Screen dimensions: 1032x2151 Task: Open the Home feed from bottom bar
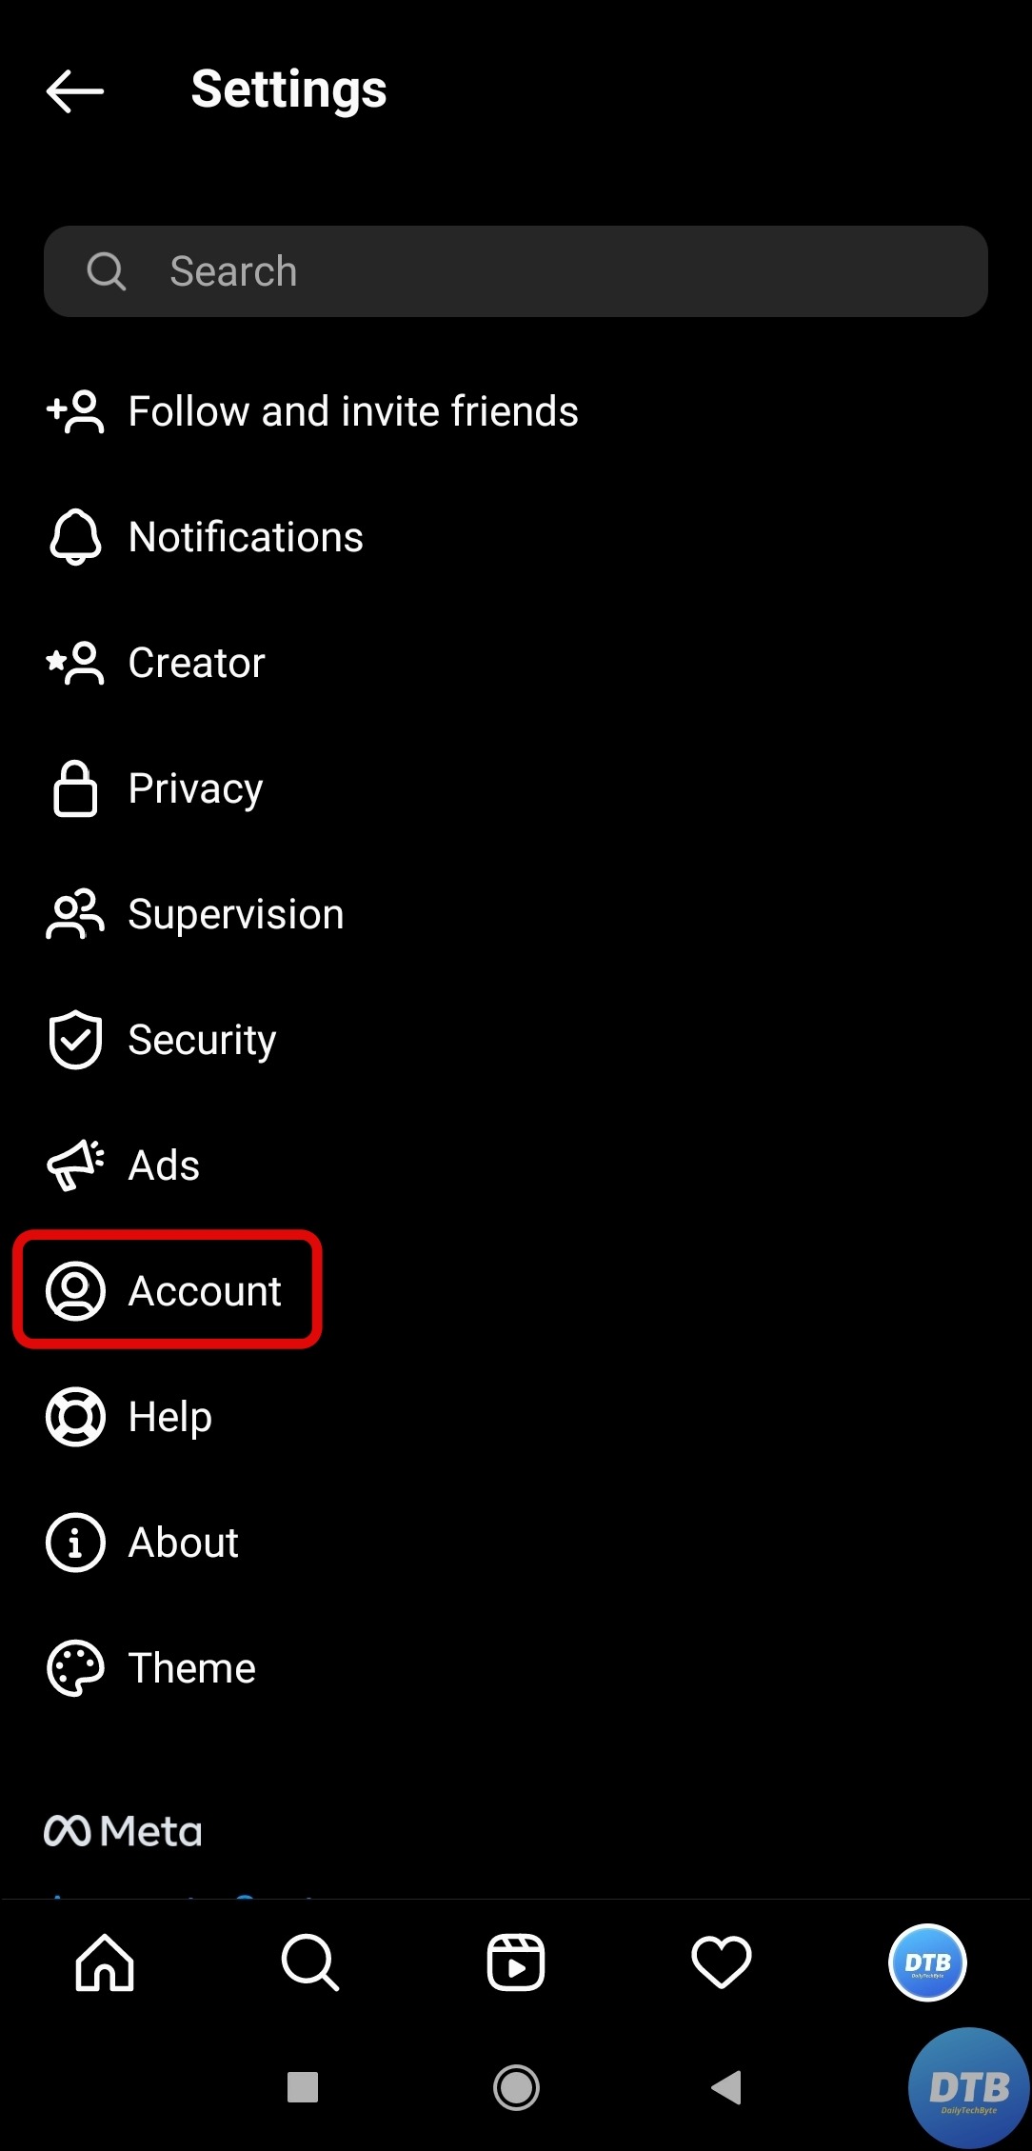point(103,1962)
